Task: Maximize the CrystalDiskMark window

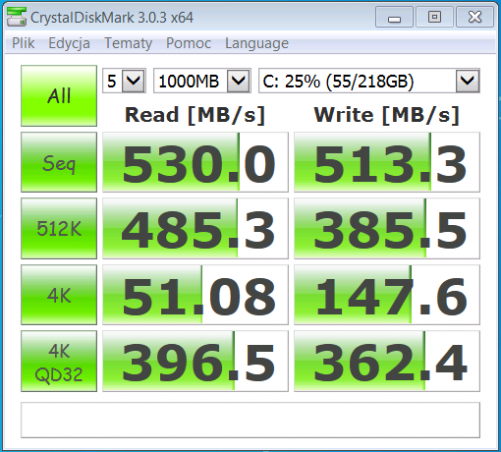Action: [434, 17]
